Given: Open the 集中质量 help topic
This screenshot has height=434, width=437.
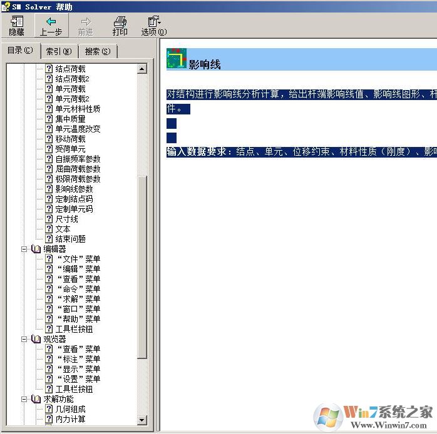Looking at the screenshot, I should 70,119.
